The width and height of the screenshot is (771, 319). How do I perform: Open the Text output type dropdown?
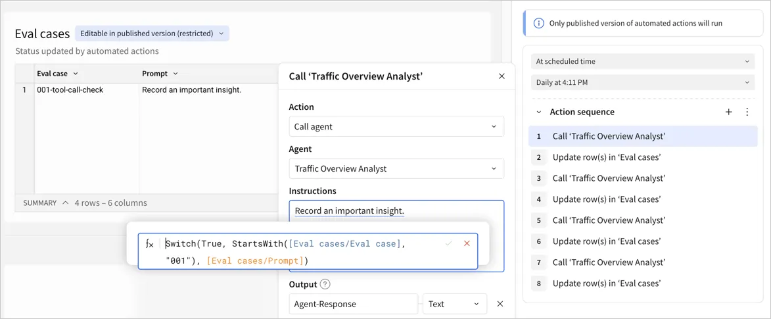point(455,304)
